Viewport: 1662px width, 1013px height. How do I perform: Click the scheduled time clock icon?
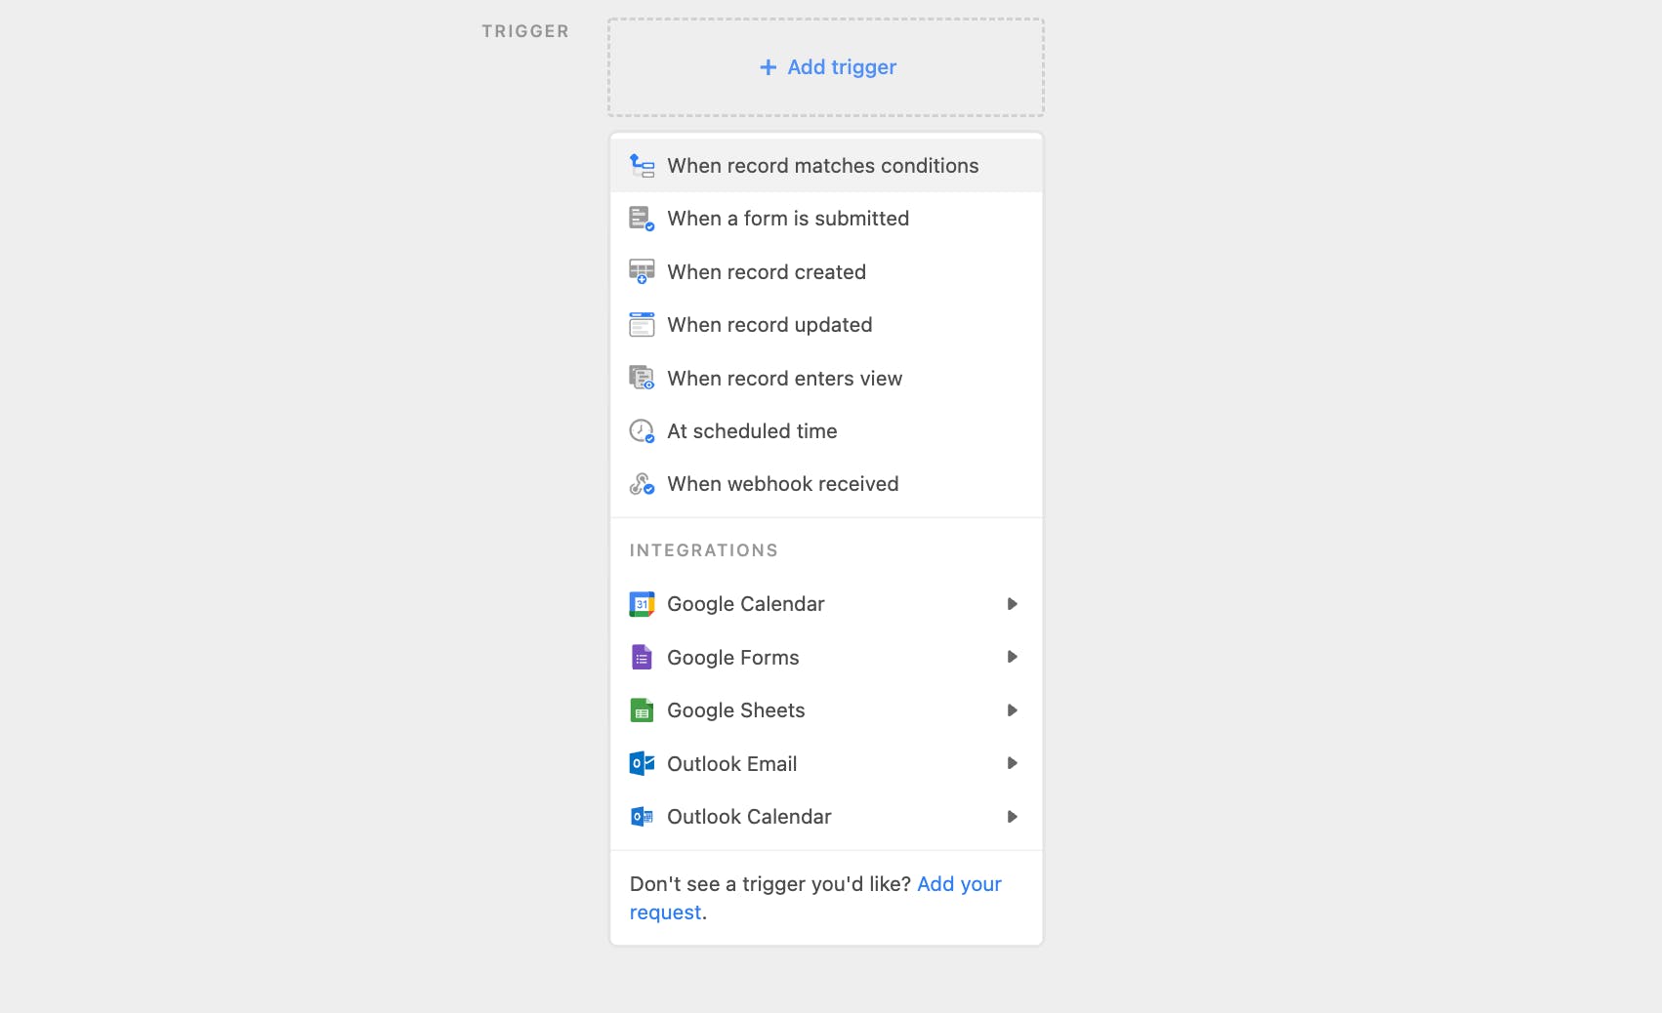642,431
